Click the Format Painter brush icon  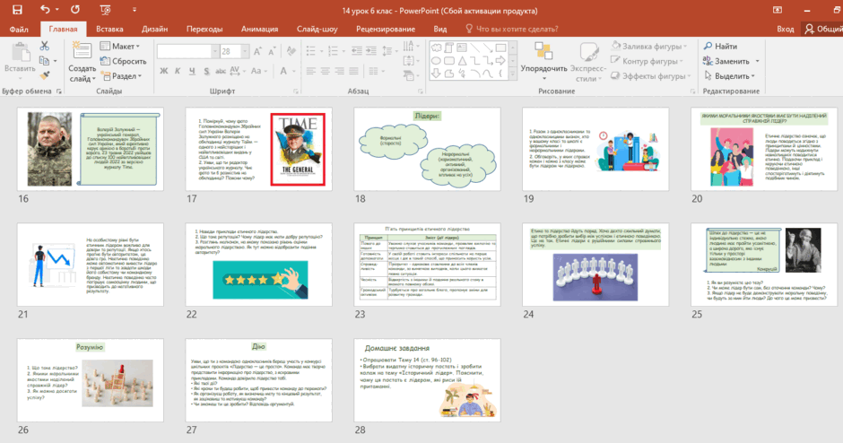45,76
